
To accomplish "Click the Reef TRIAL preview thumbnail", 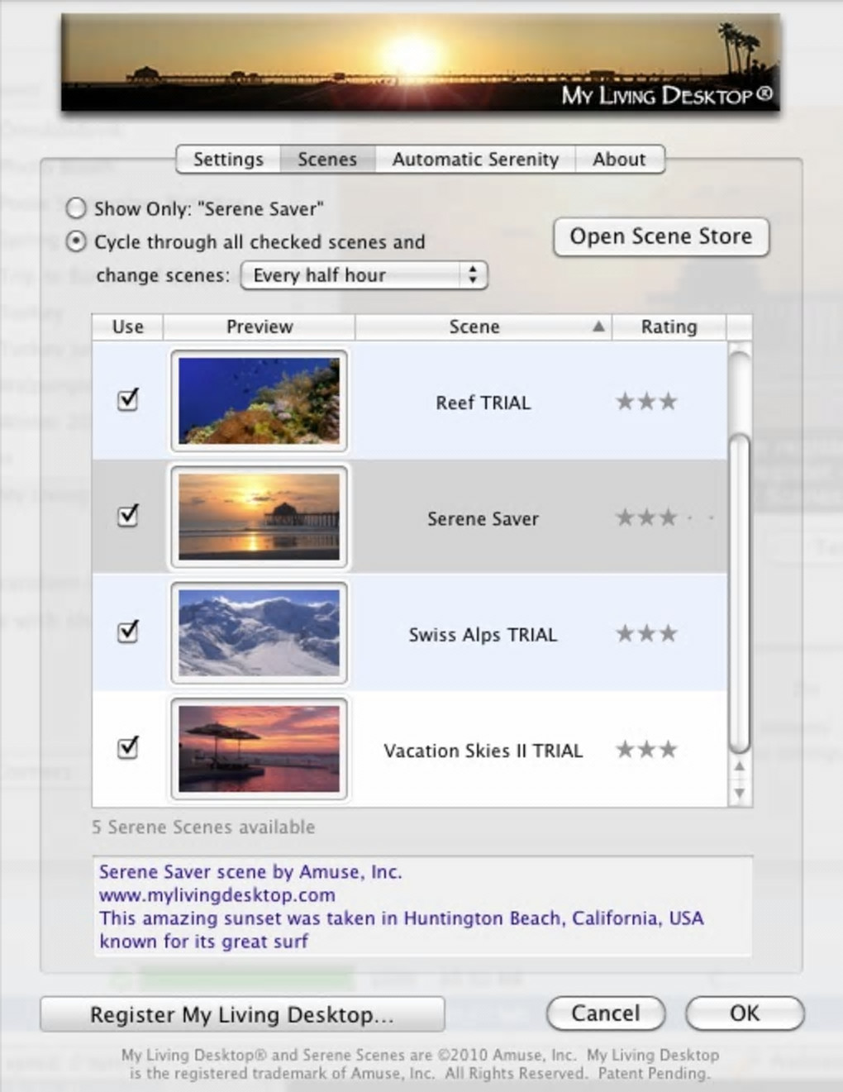I will click(260, 401).
